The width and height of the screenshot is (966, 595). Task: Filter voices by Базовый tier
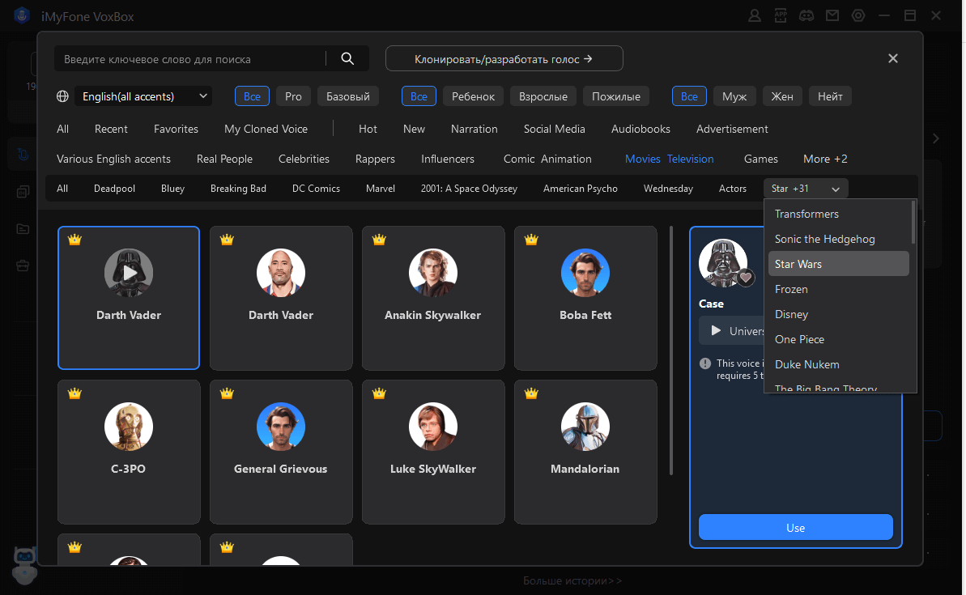[348, 96]
